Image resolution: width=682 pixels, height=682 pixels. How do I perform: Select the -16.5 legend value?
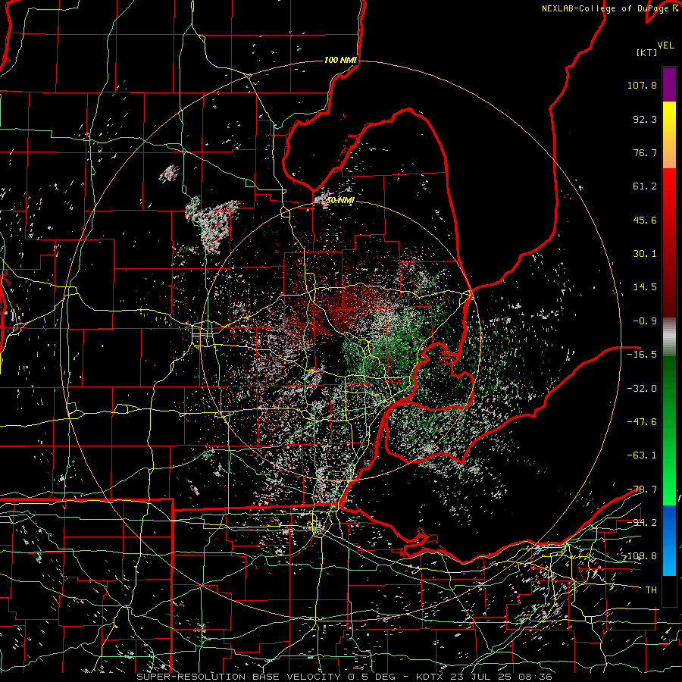pyautogui.click(x=642, y=355)
